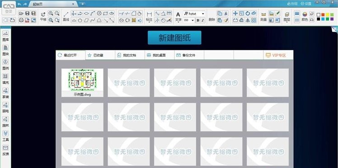Select the polygon pentagon tool
The image size is (338, 168).
(x=80, y=20)
